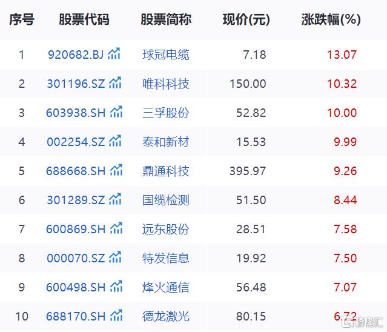Select the price 28.51 cell
Screen dimensions: 387x332
(251, 229)
